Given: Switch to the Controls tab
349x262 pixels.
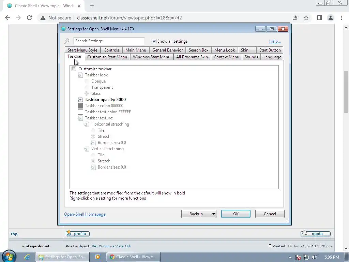Looking at the screenshot, I should pos(111,50).
